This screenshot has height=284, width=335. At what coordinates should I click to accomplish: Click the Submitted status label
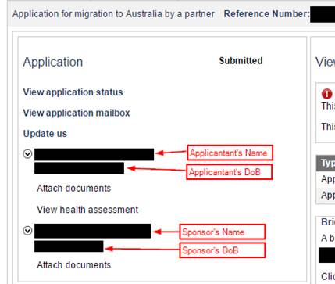pos(241,61)
